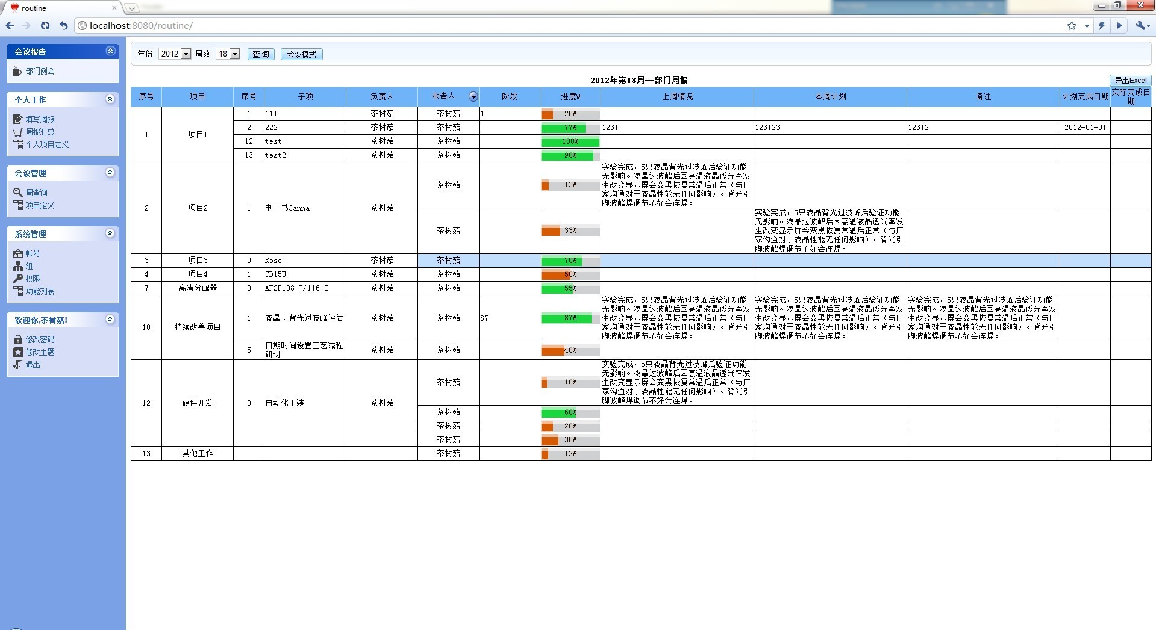Screen dimensions: 1156x630
Task: Click the test2 sub-item cell
Action: [x=305, y=155]
